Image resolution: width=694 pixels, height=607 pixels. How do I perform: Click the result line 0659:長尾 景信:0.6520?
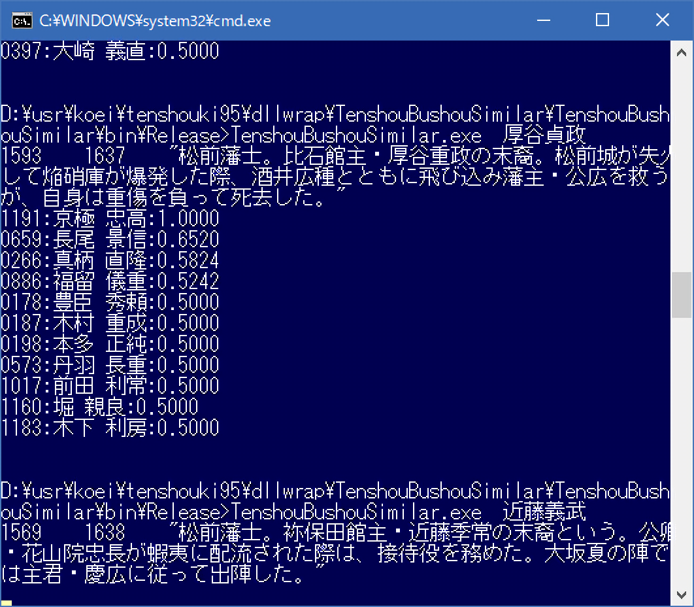(x=110, y=239)
